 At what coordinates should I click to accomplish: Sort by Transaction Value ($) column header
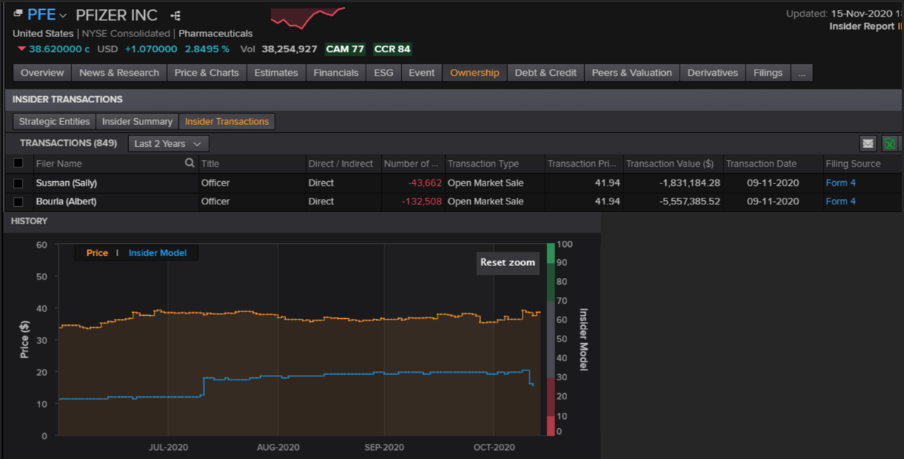[x=670, y=164]
